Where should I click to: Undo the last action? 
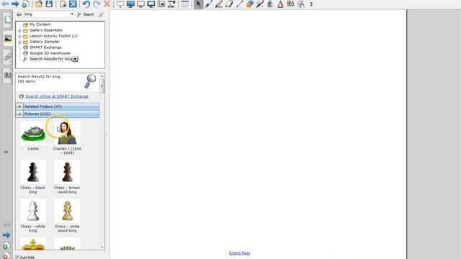pos(86,4)
